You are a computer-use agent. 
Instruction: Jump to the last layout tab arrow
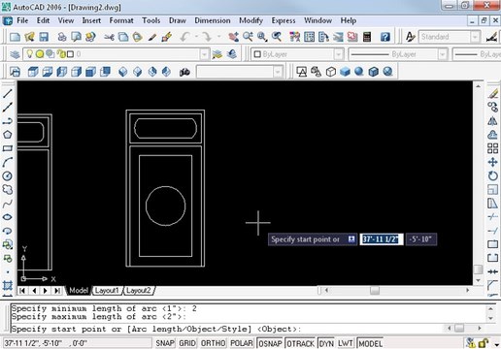coord(57,291)
